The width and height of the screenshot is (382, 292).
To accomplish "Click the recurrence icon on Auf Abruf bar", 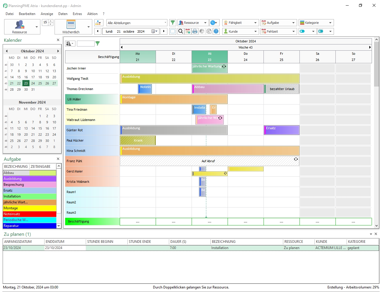I will 296,159.
